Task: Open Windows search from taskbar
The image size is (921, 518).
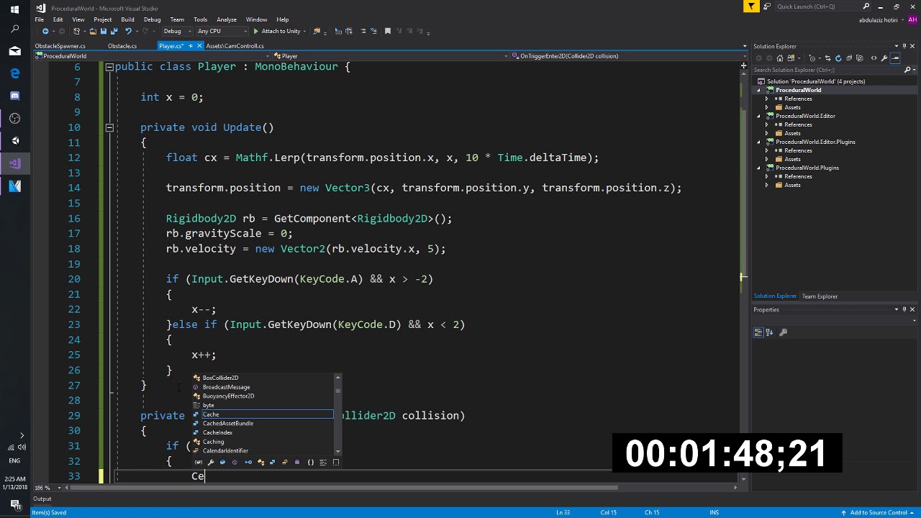Action: (x=14, y=29)
